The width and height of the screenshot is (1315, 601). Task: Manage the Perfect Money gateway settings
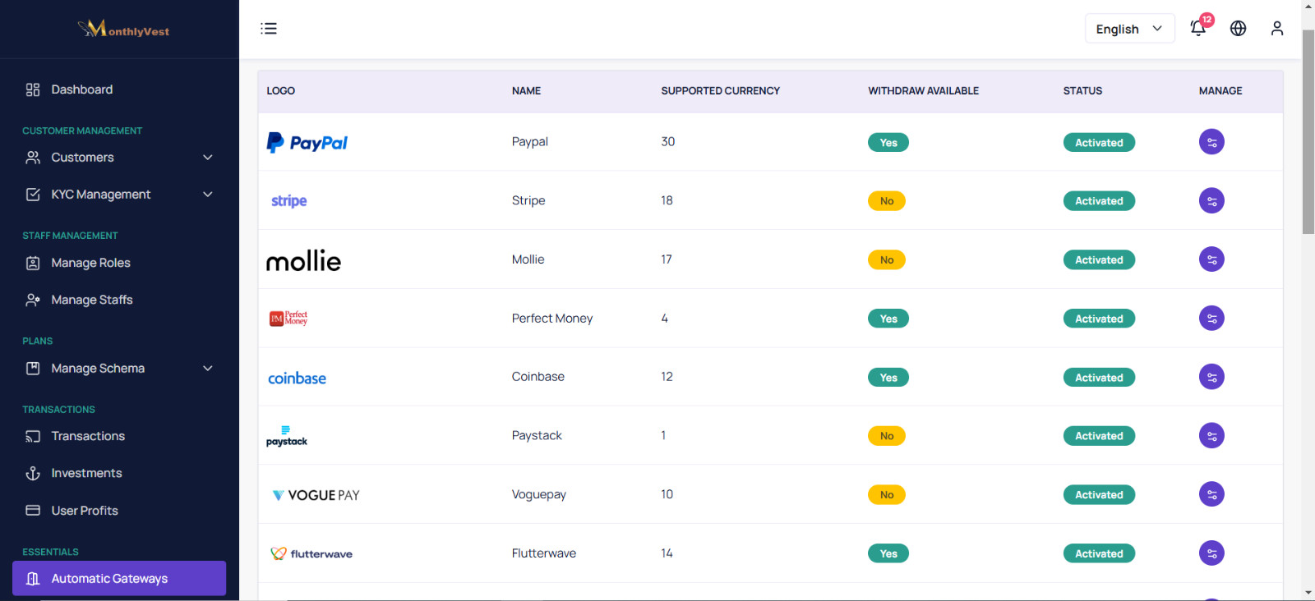click(x=1211, y=319)
